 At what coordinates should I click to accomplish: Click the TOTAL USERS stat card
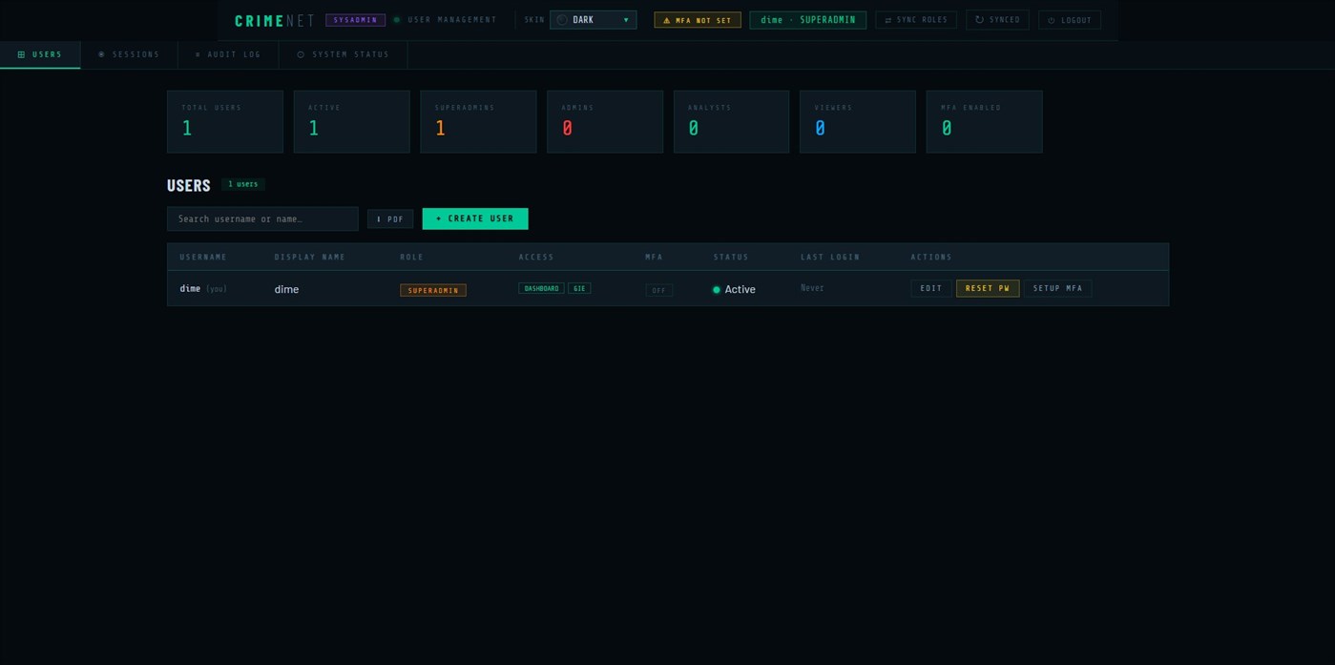tap(225, 122)
